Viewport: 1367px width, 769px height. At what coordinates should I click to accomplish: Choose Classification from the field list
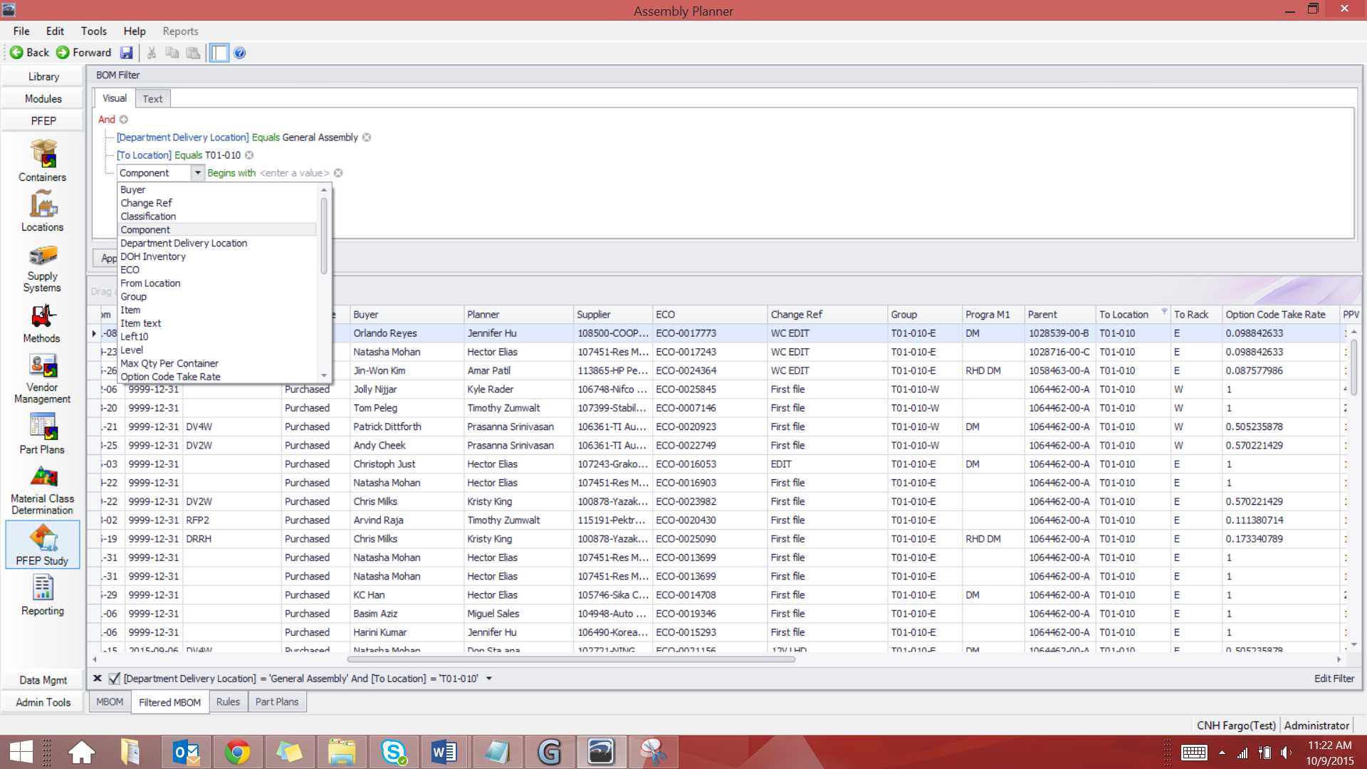(x=217, y=216)
